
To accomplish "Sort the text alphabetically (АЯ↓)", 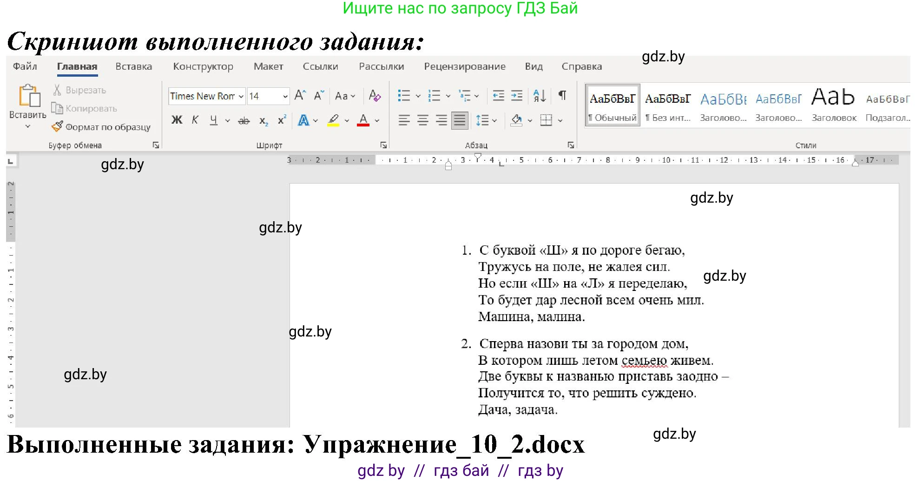I will [540, 96].
